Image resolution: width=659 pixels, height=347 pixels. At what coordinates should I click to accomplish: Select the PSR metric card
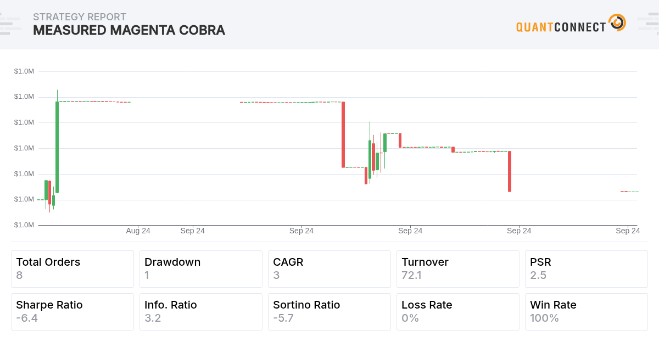pos(587,269)
